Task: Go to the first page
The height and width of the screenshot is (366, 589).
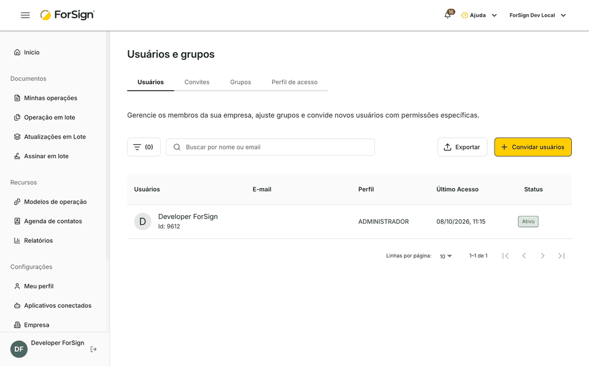Action: [x=505, y=256]
